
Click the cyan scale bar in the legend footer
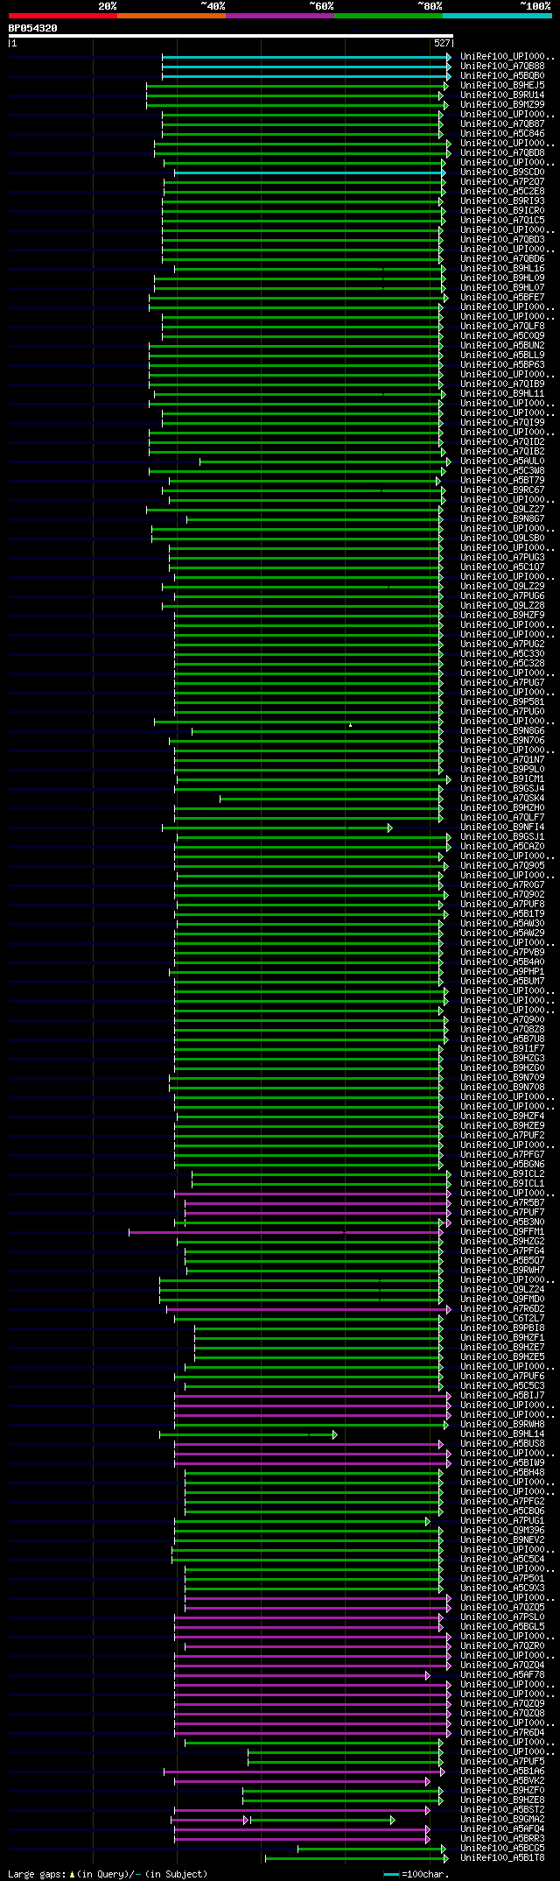[391, 1875]
